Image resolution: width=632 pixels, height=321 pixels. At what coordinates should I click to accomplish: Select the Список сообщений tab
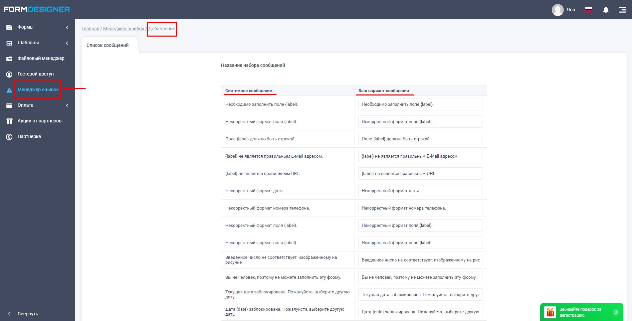click(107, 45)
